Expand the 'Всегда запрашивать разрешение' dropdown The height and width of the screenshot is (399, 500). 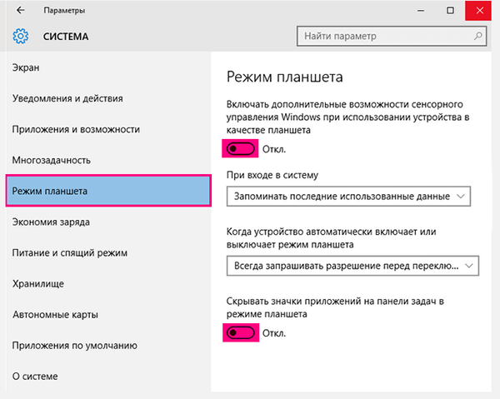click(352, 266)
